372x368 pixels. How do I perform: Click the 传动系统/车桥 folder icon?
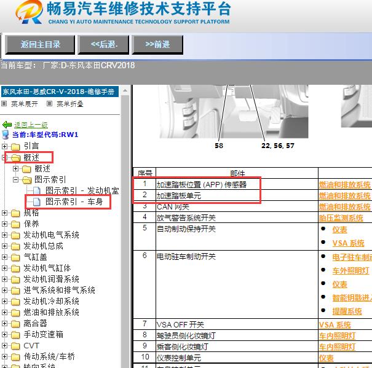15,357
